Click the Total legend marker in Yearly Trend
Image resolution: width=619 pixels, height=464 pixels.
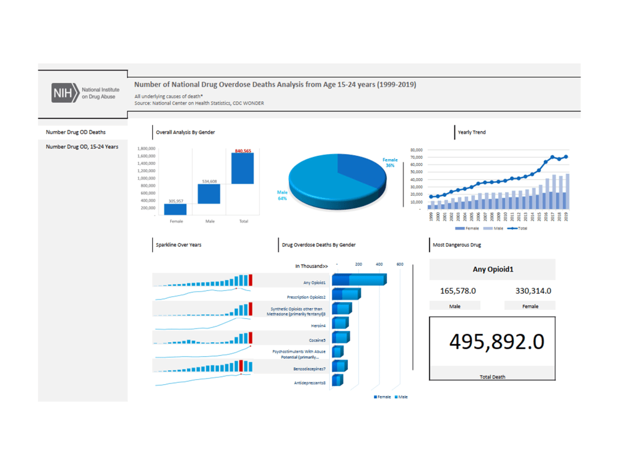point(513,228)
